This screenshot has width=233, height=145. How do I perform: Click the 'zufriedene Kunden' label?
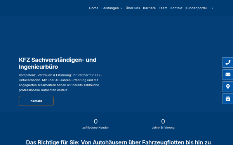tap(96, 128)
